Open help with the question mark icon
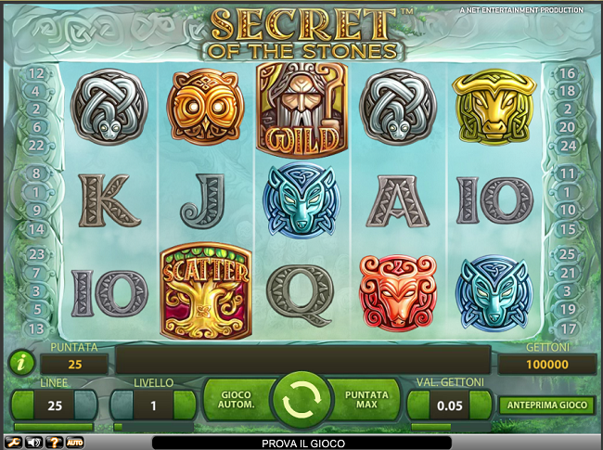This screenshot has height=450, width=603. pyautogui.click(x=54, y=443)
